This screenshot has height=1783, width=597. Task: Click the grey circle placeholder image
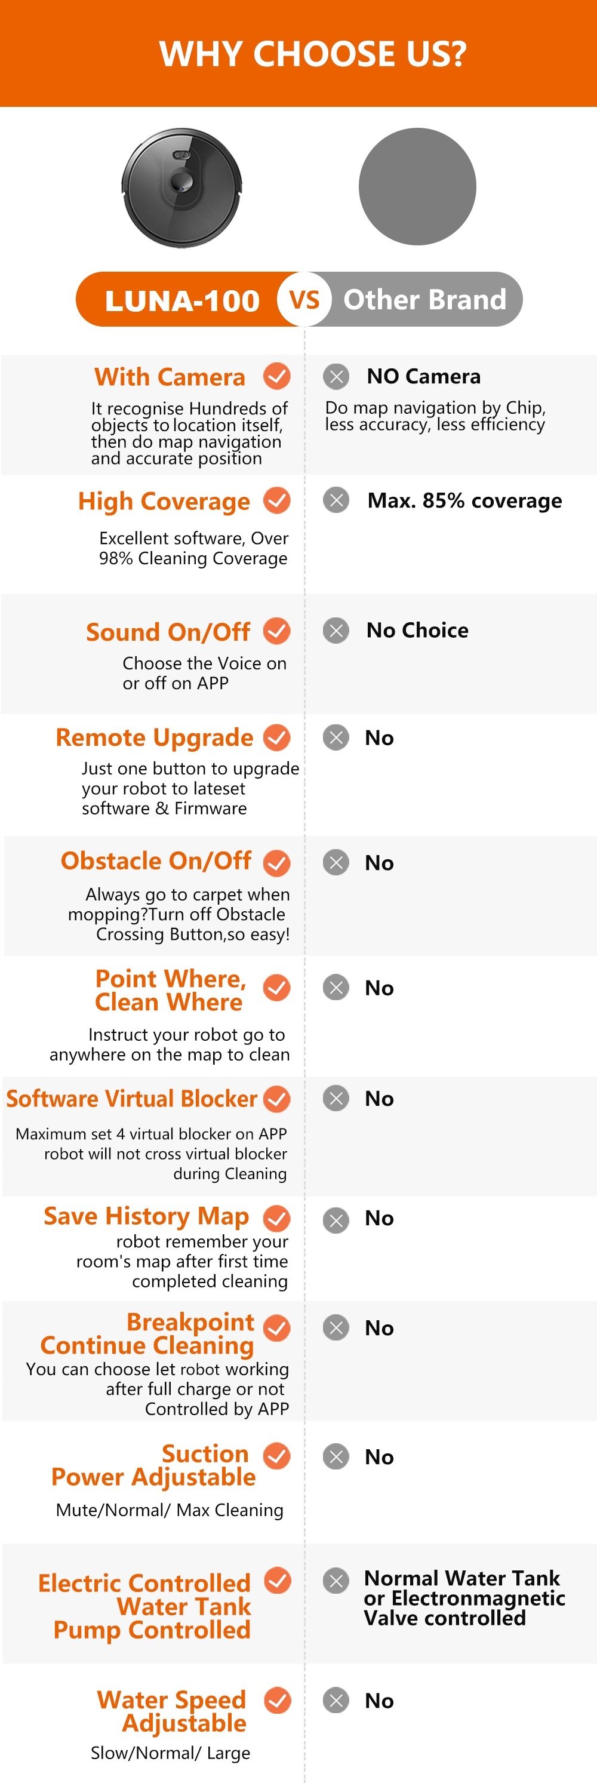(x=417, y=186)
